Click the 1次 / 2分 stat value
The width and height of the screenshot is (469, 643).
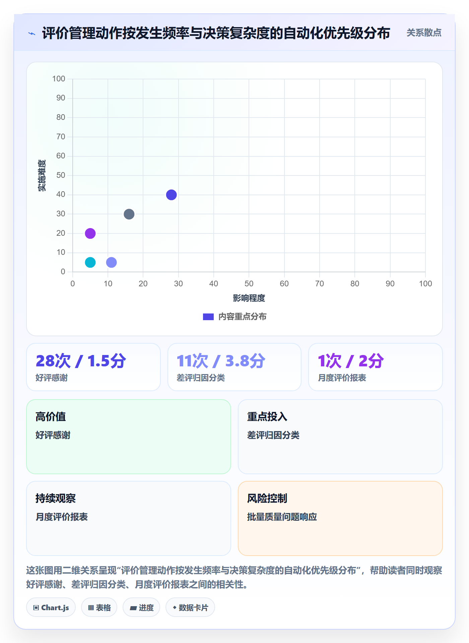351,361
